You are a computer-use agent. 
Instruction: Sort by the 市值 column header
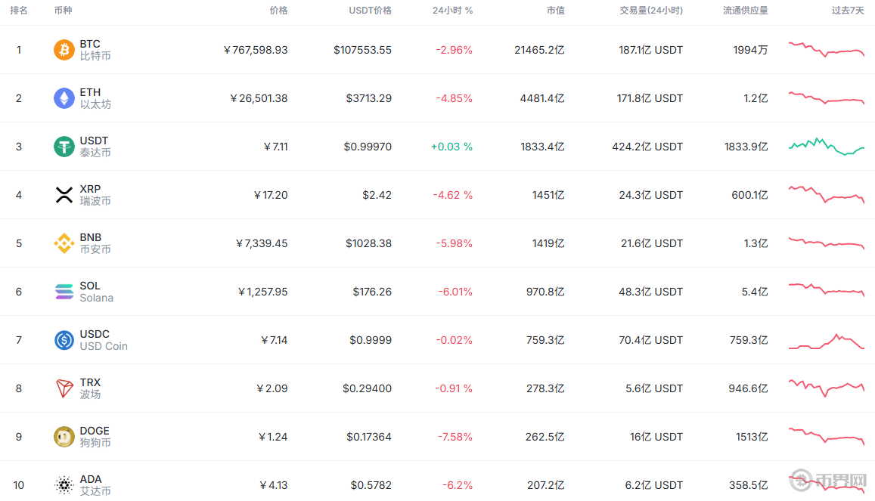coord(555,11)
